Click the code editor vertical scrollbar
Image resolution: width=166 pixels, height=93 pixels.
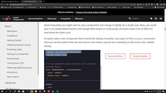pos(101,78)
